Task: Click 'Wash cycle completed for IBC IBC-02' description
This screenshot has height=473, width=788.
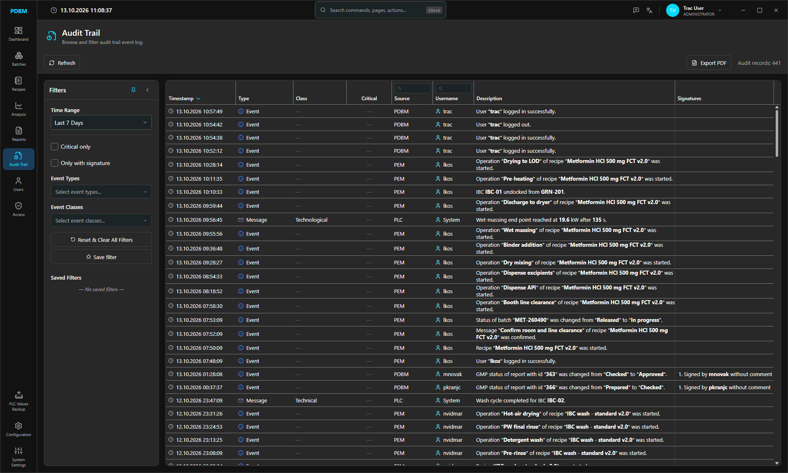Action: click(x=520, y=400)
